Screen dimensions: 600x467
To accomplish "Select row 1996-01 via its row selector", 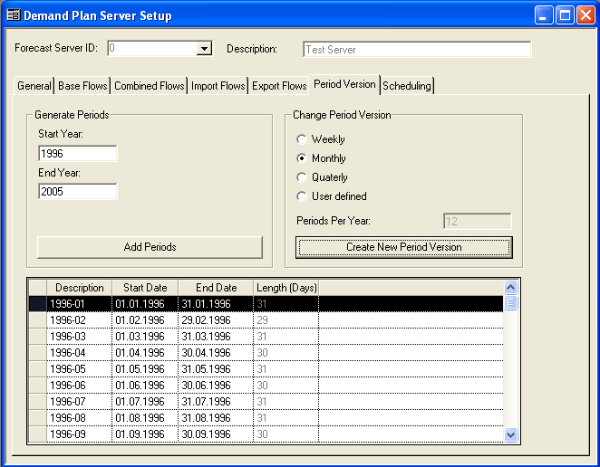I will tap(37, 304).
